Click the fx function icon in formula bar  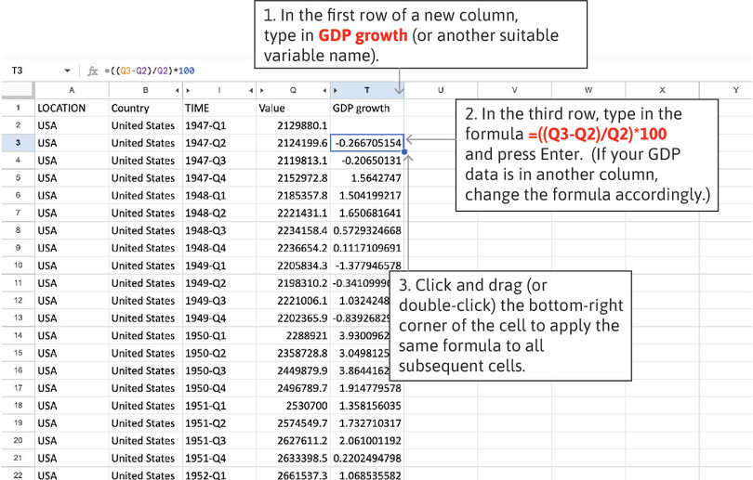point(92,71)
